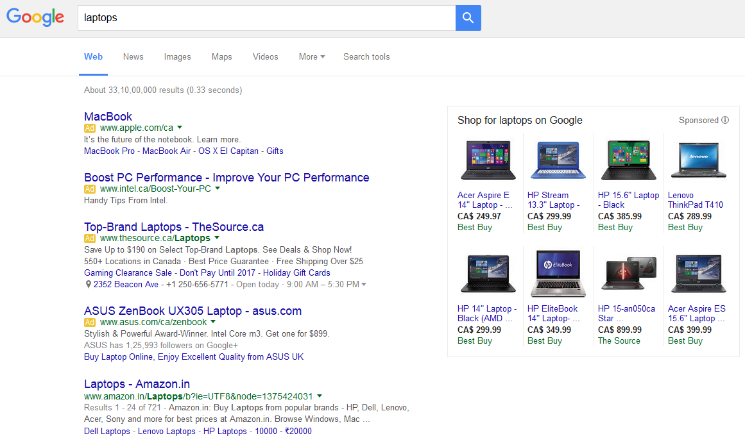Expand the arrow next to www.apple.com/ca
This screenshot has width=745, height=445.
180,128
